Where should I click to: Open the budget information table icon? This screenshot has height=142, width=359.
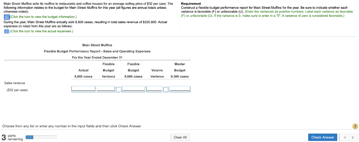point(7,17)
